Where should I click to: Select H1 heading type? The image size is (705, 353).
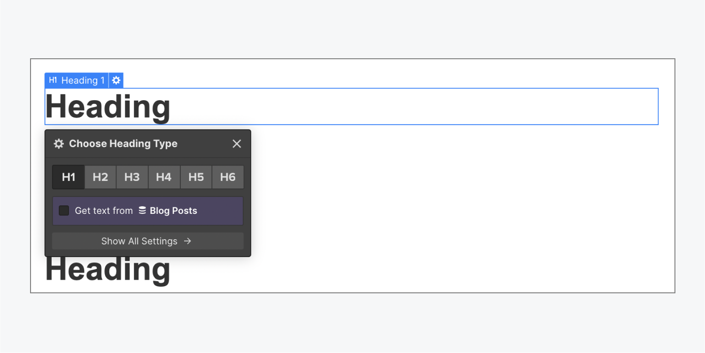[x=69, y=177]
